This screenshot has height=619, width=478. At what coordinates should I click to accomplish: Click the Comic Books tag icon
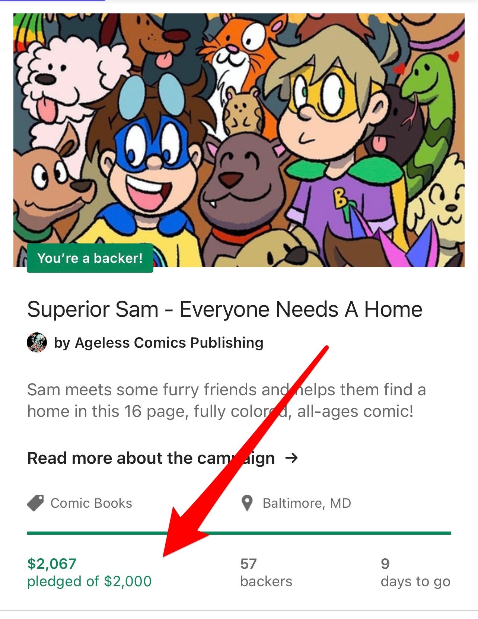point(35,503)
